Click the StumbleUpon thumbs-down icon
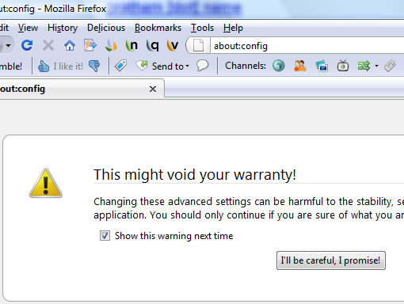 pyautogui.click(x=94, y=66)
